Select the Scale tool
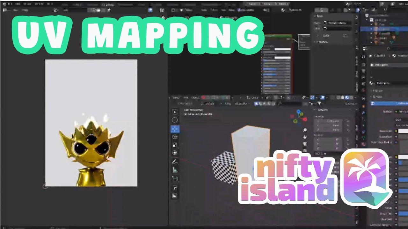The height and width of the screenshot is (229, 408). coord(174,146)
